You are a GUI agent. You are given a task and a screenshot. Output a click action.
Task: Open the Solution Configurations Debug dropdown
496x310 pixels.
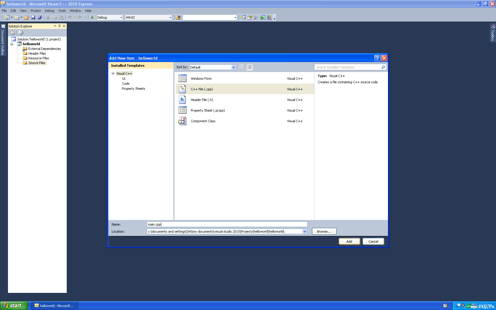(121, 17)
